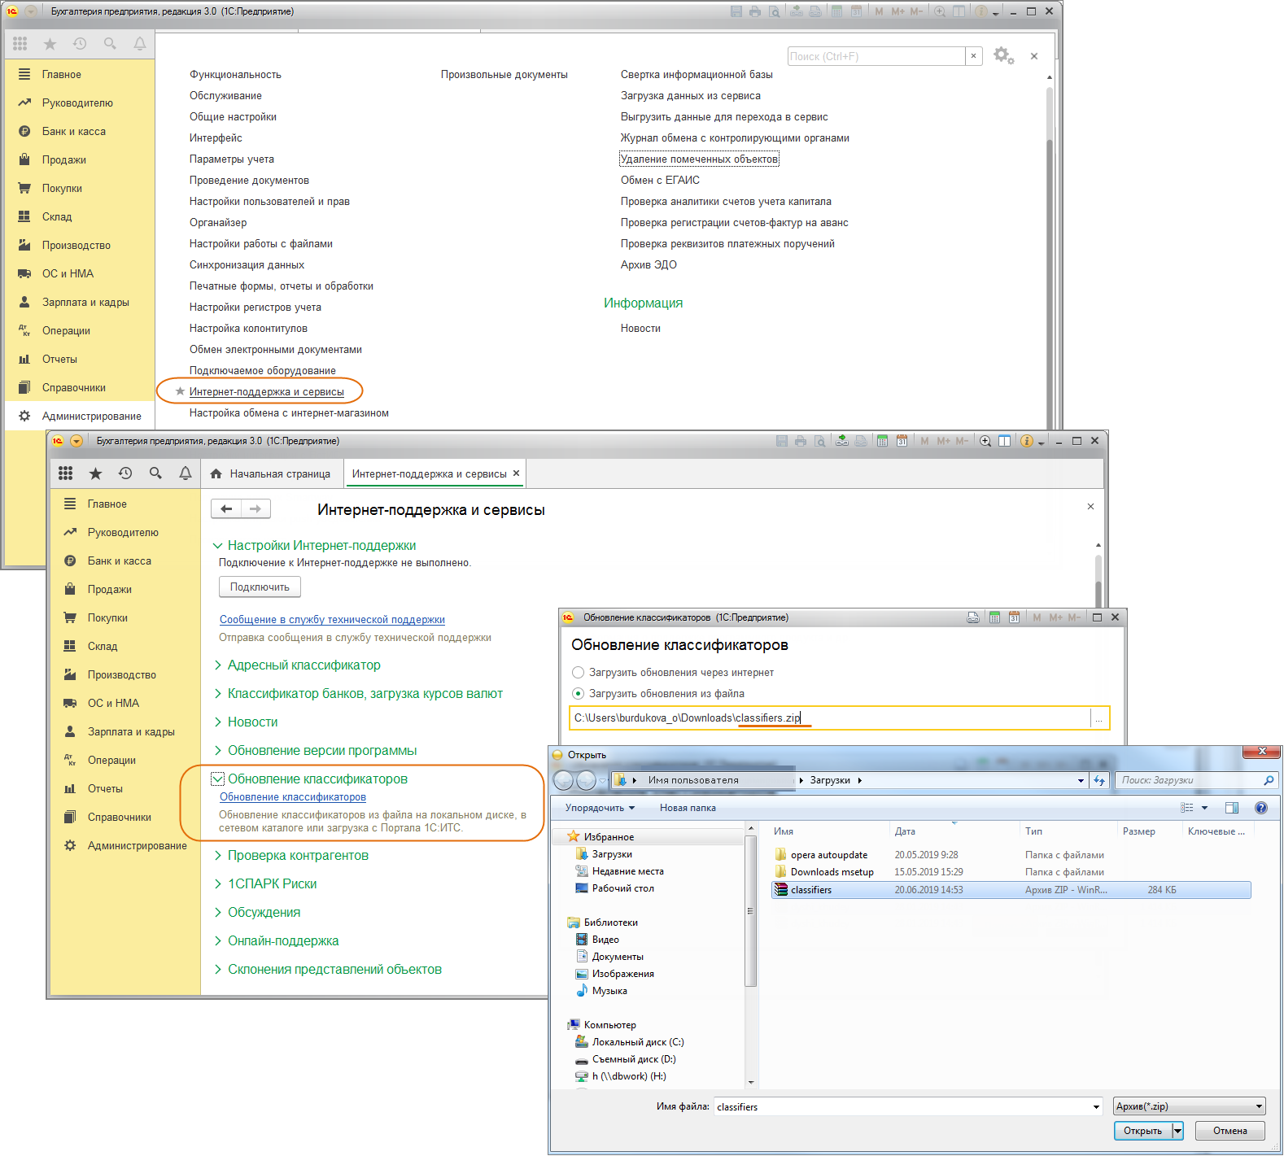Click Отмена button in file dialog
This screenshot has width=1284, height=1156.
tap(1230, 1131)
